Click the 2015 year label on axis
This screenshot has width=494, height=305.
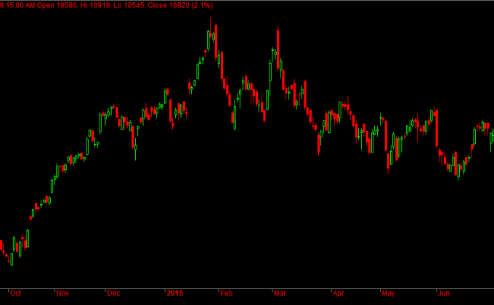[175, 293]
